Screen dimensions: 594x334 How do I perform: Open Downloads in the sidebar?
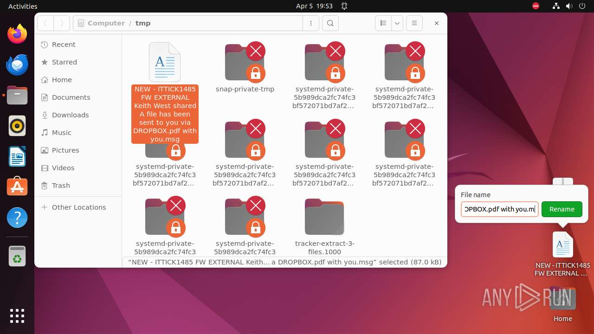[x=78, y=115]
